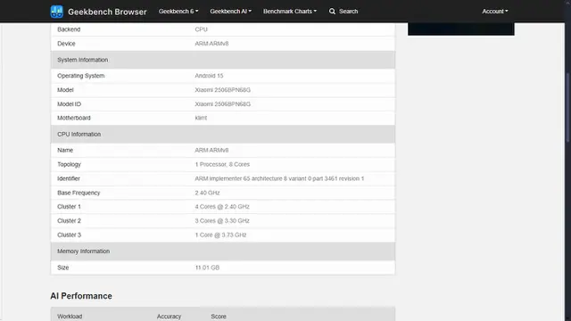Click the 'Cluster 2' row label
This screenshot has height=321, width=571.
click(70, 221)
